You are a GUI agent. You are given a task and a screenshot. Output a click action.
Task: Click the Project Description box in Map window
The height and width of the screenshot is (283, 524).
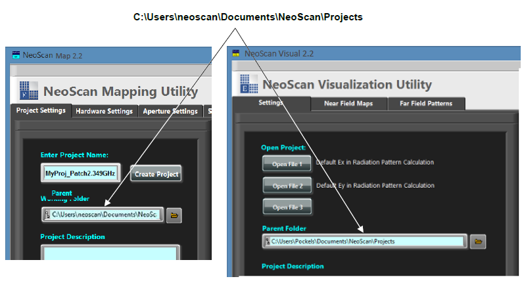point(110,253)
